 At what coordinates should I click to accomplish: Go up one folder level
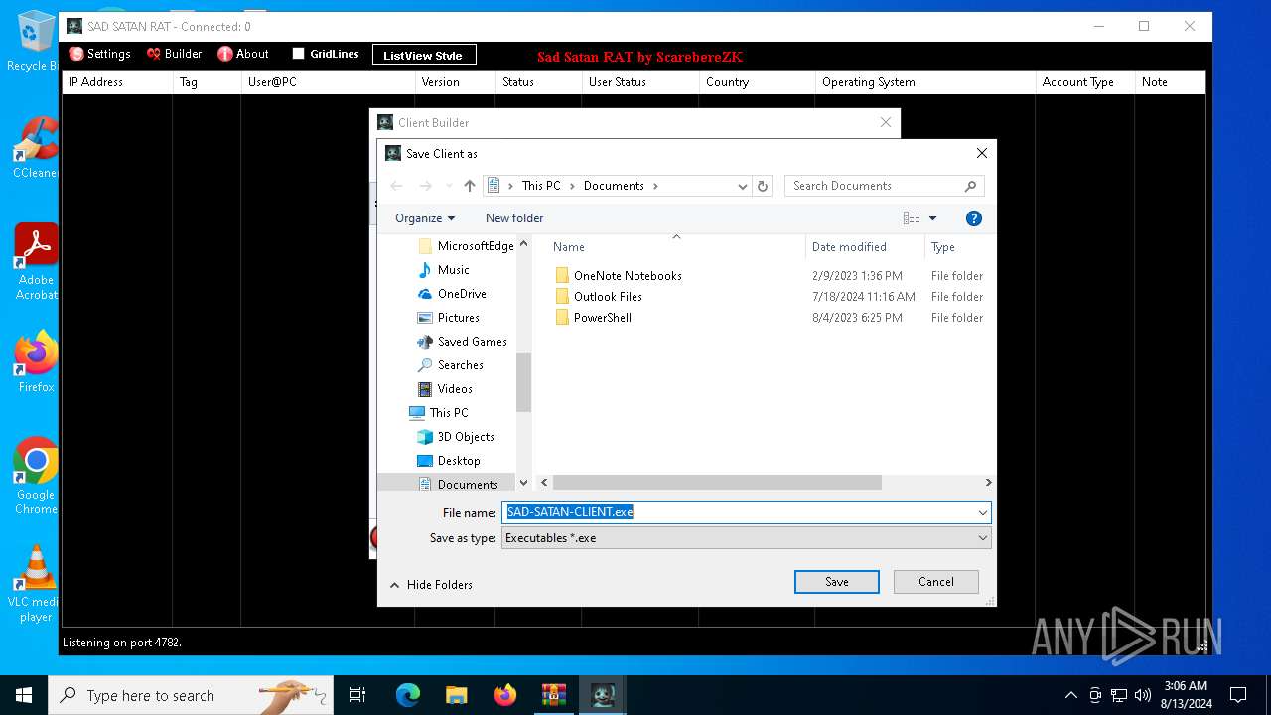coord(470,186)
